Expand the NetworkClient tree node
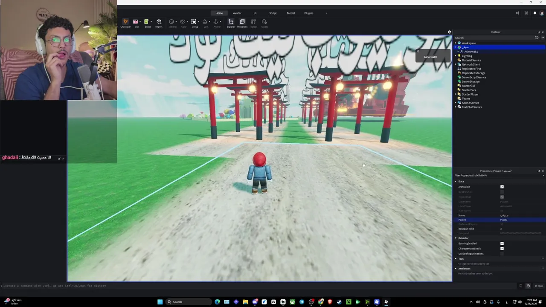Viewport: 546px width, 307px height. tap(455, 64)
